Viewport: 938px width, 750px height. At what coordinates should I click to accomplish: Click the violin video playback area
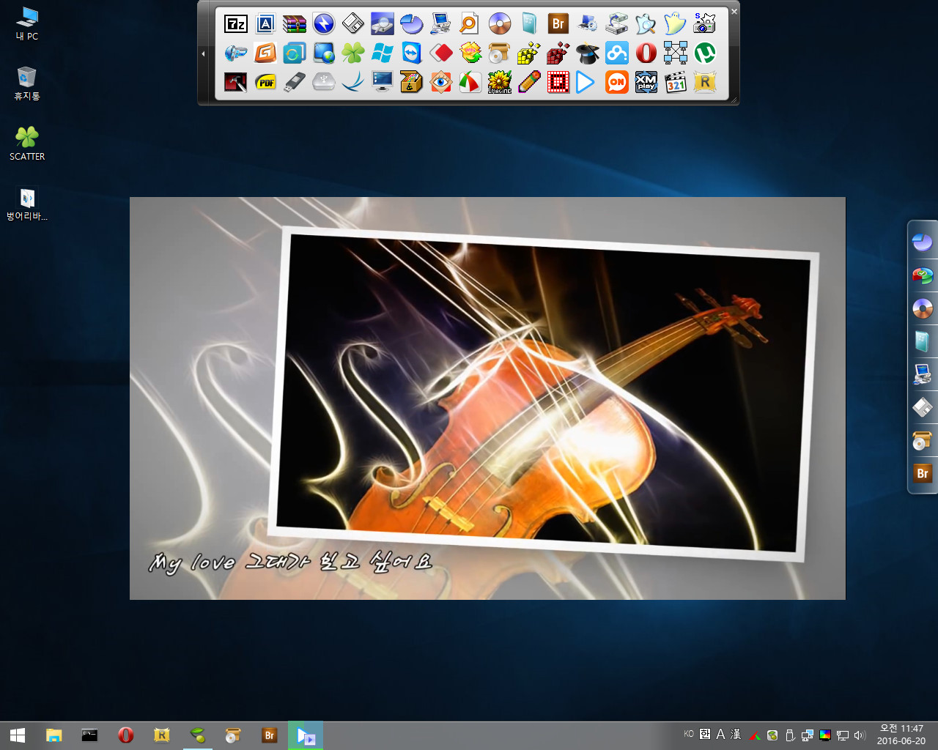487,398
